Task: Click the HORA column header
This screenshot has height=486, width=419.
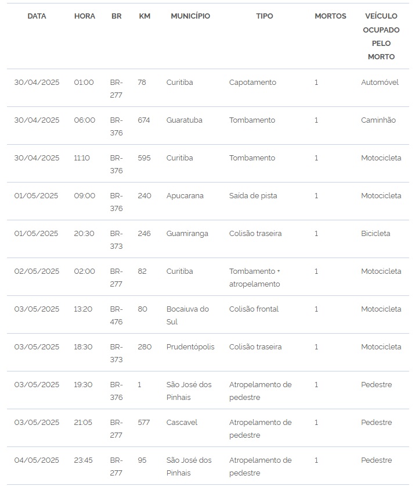Action: (x=85, y=16)
